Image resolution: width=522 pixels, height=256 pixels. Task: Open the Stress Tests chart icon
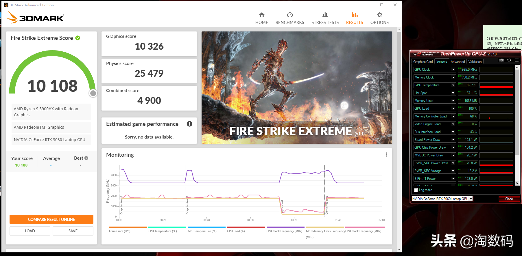coord(325,15)
